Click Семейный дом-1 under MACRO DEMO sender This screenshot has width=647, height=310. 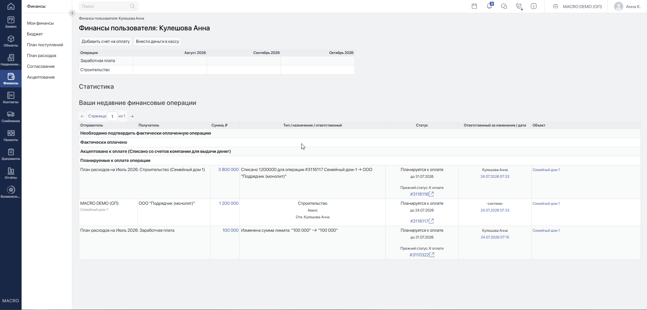(94, 209)
